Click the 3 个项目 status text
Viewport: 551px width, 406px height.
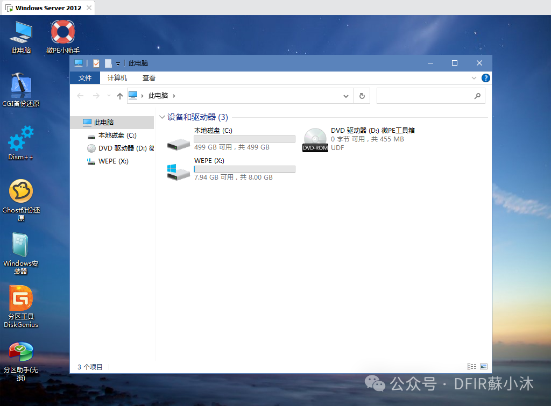click(90, 367)
